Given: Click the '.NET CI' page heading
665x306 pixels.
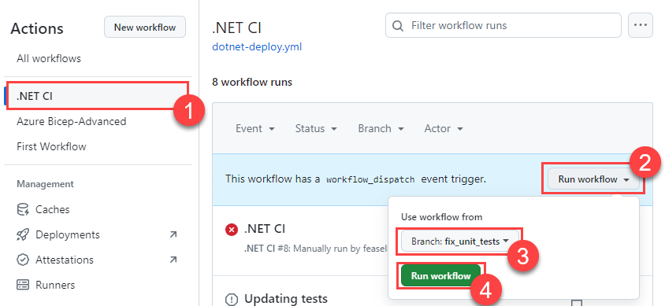Looking at the screenshot, I should pos(236,28).
